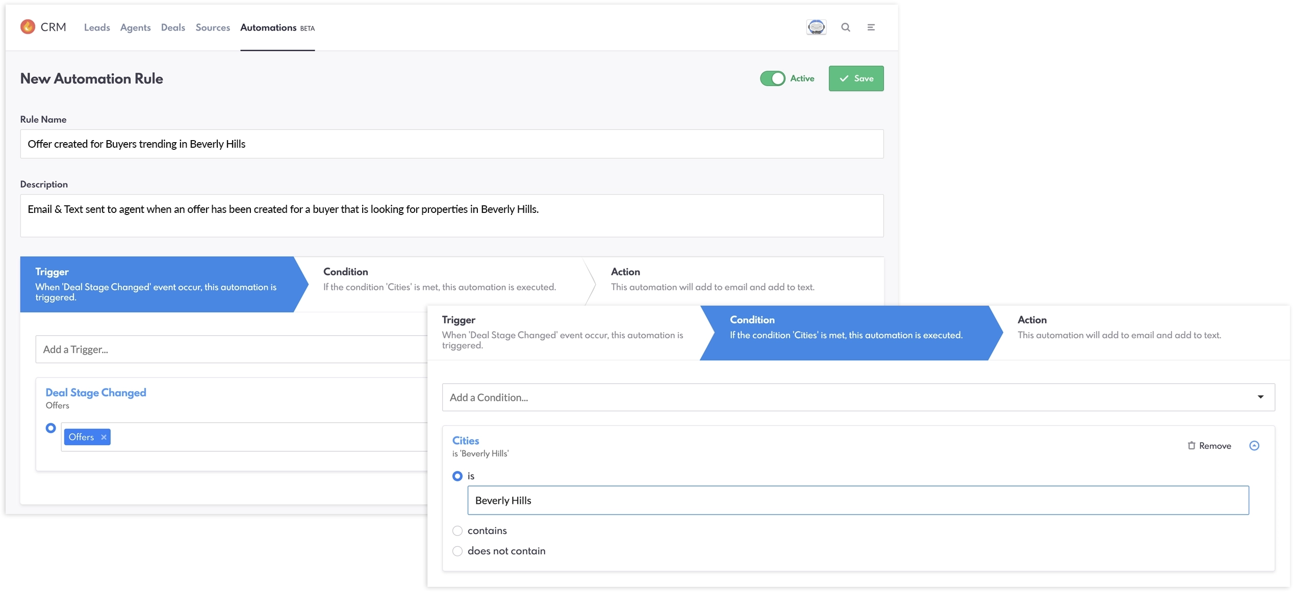This screenshot has width=1296, height=595.
Task: Click the Action step in the lower panel
Action: click(1121, 329)
